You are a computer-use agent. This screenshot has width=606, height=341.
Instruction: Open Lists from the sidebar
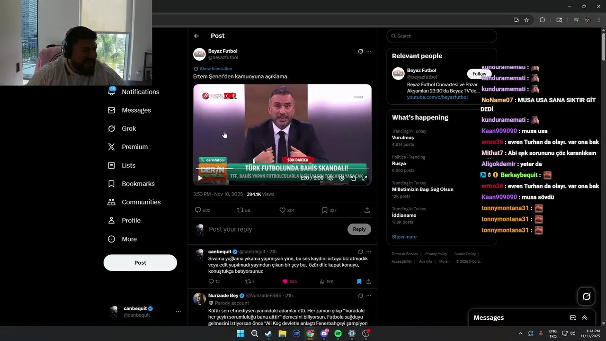(x=122, y=165)
